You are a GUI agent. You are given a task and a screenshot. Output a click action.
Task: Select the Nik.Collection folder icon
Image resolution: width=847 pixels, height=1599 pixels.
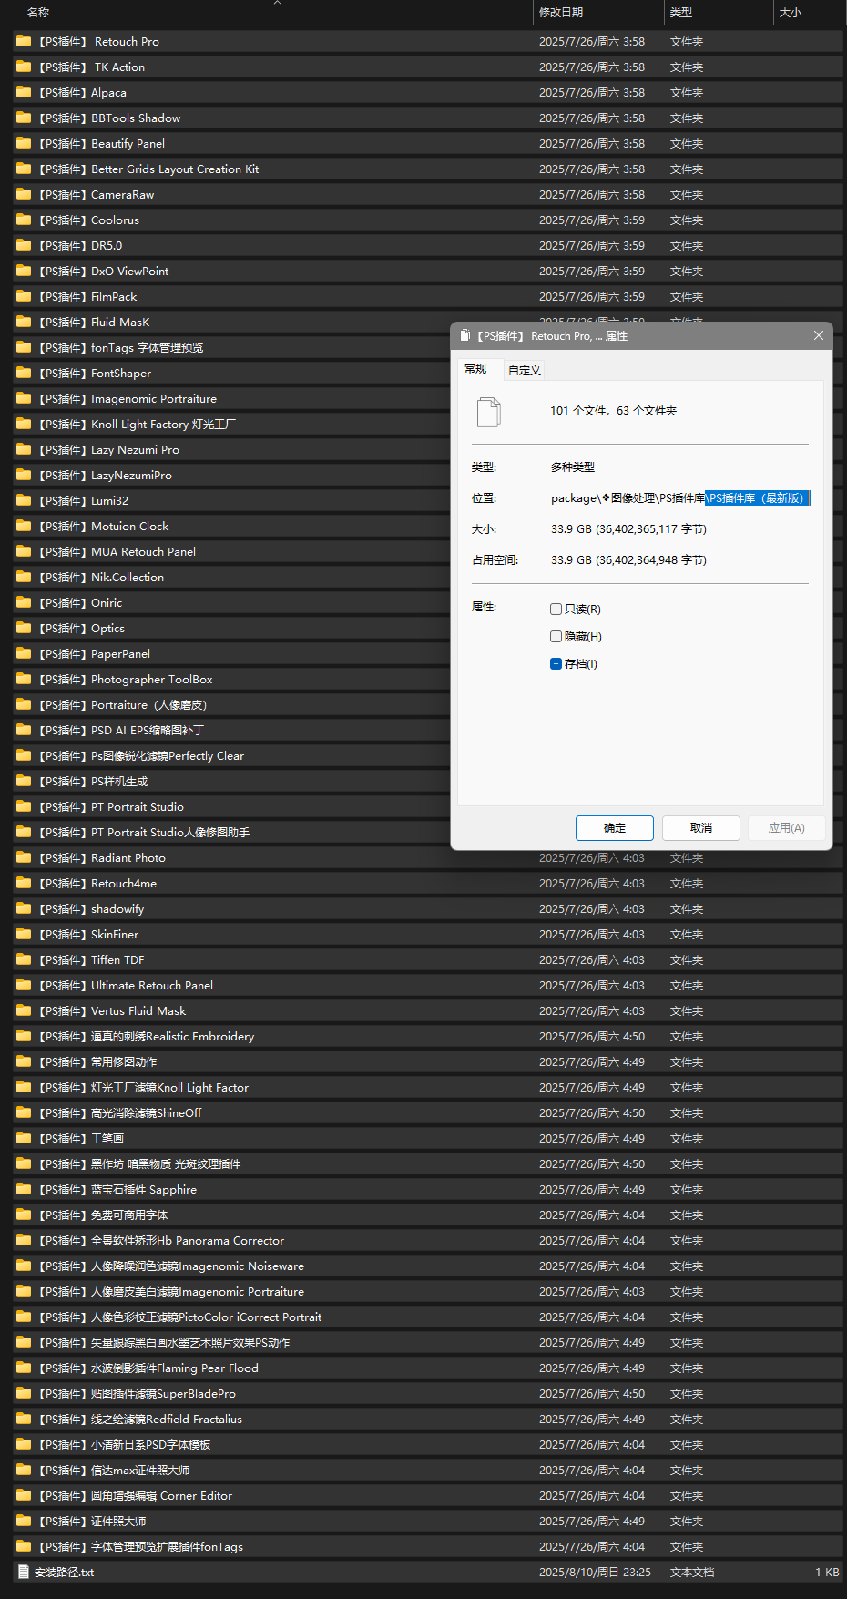coord(24,577)
